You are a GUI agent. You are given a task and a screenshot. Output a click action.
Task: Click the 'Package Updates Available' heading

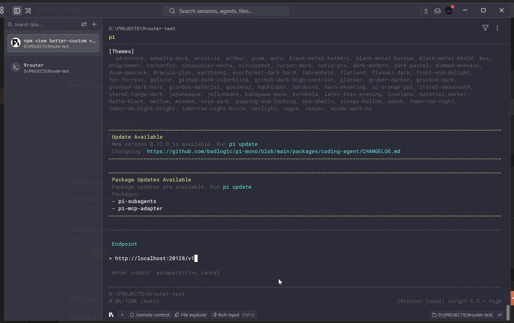152,180
